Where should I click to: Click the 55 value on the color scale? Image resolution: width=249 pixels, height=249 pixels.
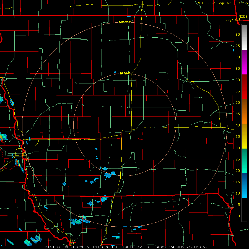(238, 91)
